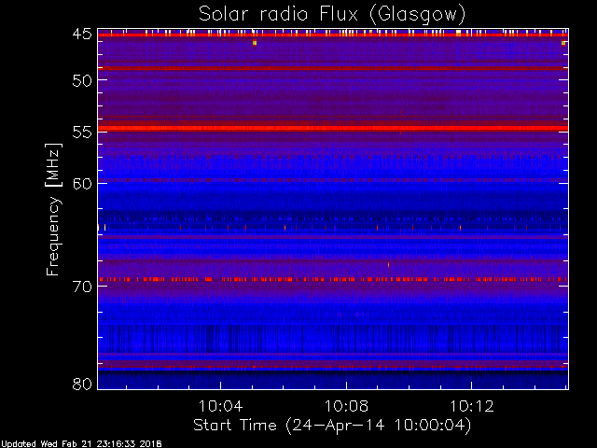Click the '10:12' time axis label
This screenshot has width=597, height=448.
tap(472, 406)
